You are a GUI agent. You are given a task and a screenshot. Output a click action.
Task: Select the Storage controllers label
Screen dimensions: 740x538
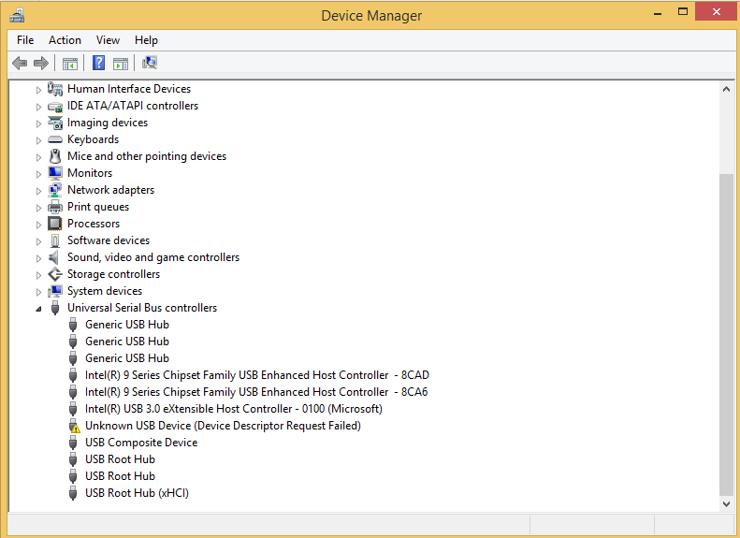coord(114,274)
